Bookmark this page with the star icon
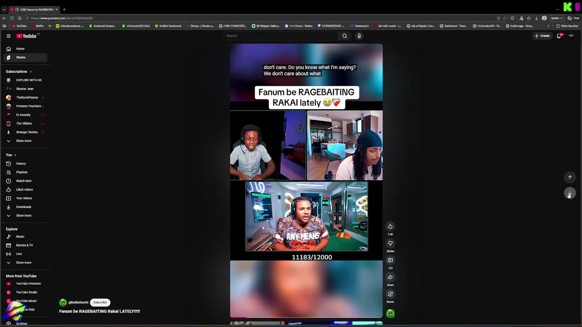The width and height of the screenshot is (582, 327). pos(505,18)
